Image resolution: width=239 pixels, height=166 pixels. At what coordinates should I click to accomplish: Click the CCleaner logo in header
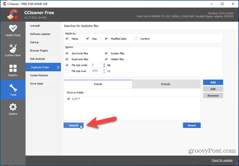[x=13, y=15]
